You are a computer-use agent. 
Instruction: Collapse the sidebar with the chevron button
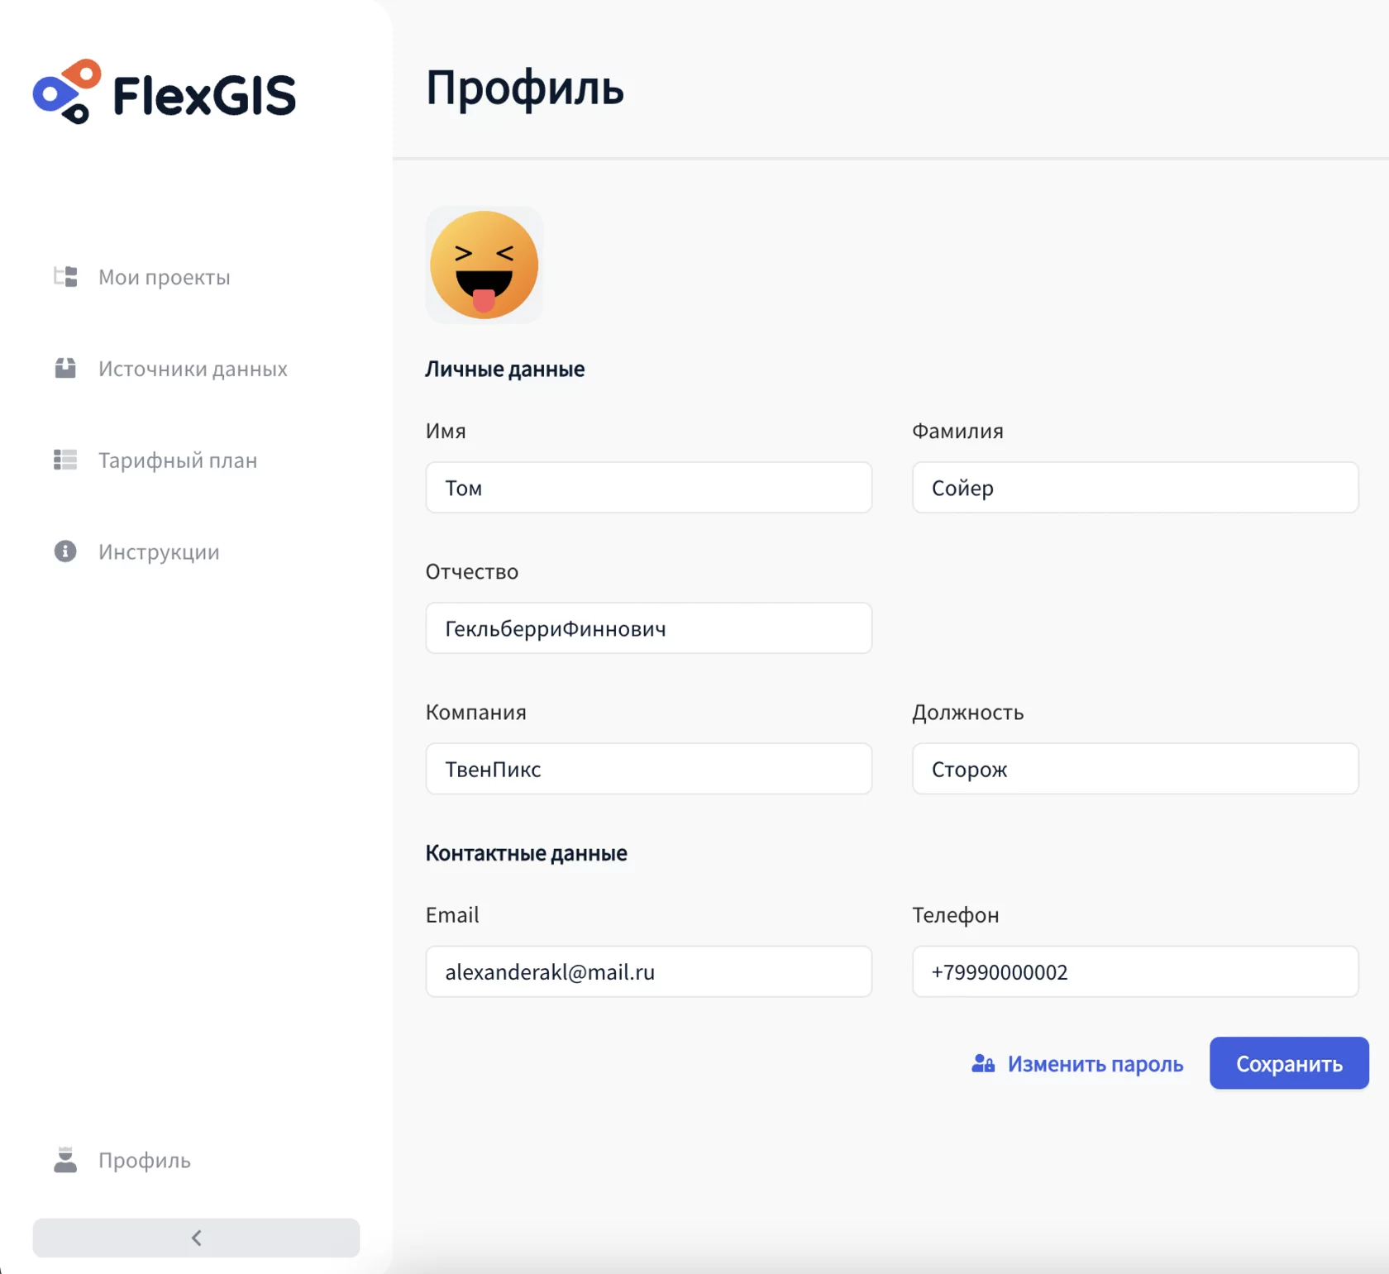tap(196, 1238)
